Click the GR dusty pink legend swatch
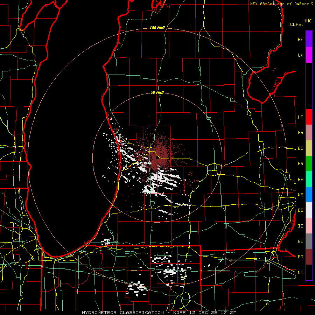The height and width of the screenshot is (315, 315). 309,133
